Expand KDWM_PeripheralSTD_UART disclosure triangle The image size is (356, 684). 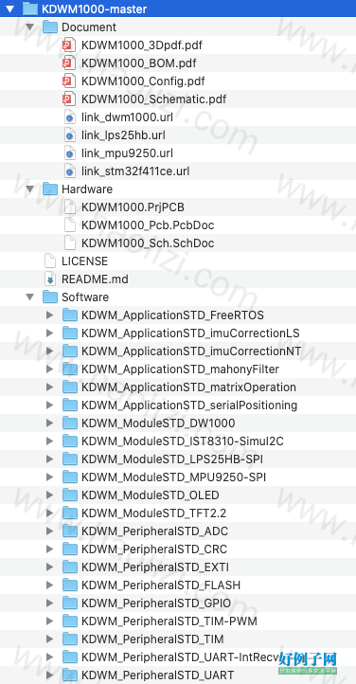49,675
